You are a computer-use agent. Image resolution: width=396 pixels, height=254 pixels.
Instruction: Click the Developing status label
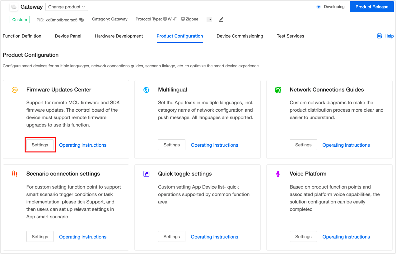334,7
